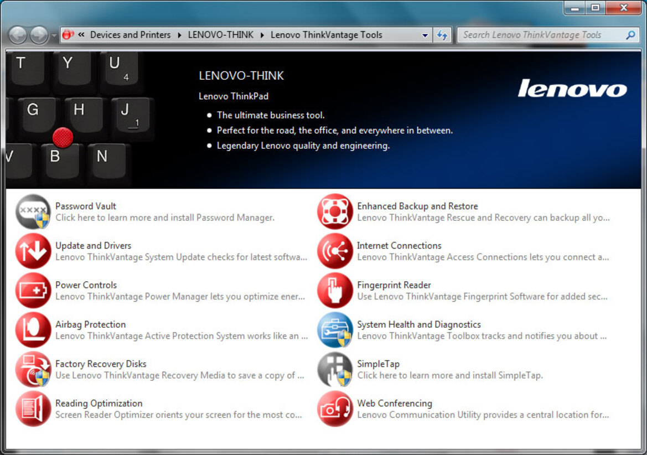Open the Fingerprint Reader link
This screenshot has width=647, height=455.
pyautogui.click(x=394, y=285)
